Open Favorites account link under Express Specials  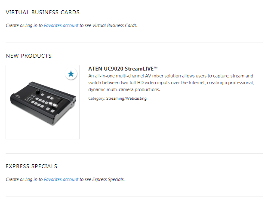pos(61,179)
